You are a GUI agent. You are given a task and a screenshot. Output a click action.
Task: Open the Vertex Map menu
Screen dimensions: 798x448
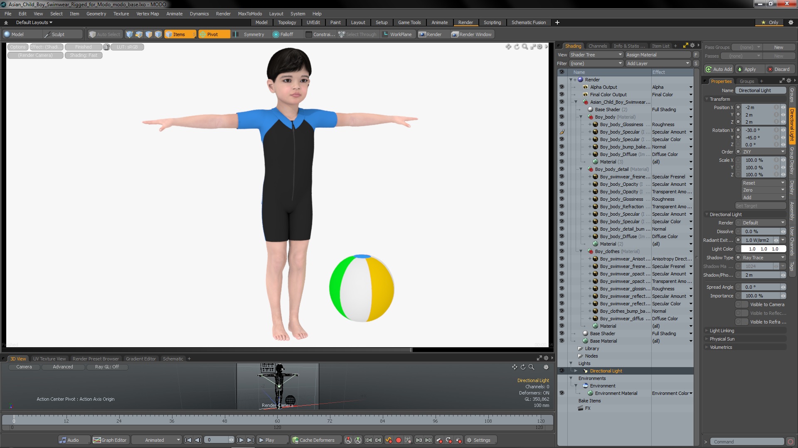point(148,14)
